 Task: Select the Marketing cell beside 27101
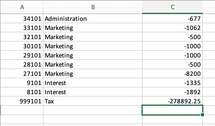click(x=93, y=73)
